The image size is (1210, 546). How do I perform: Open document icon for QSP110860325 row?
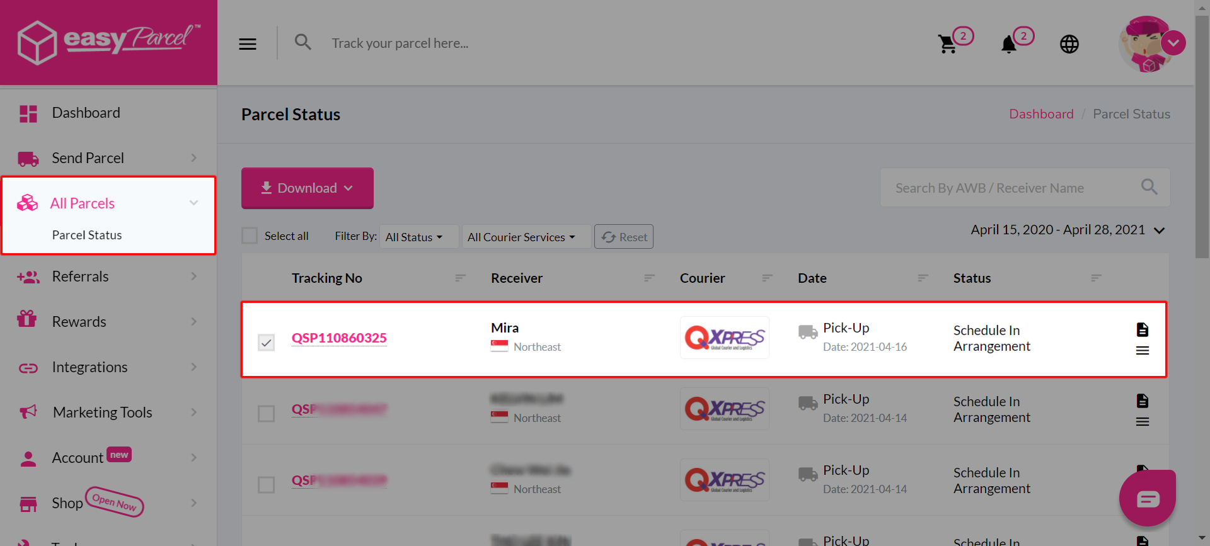click(x=1143, y=329)
